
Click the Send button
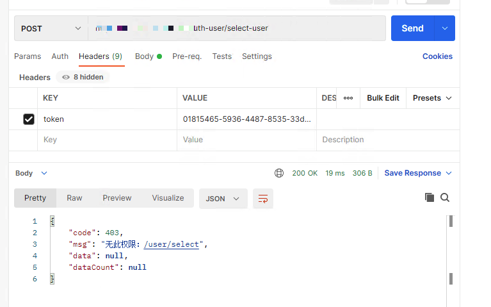412,28
